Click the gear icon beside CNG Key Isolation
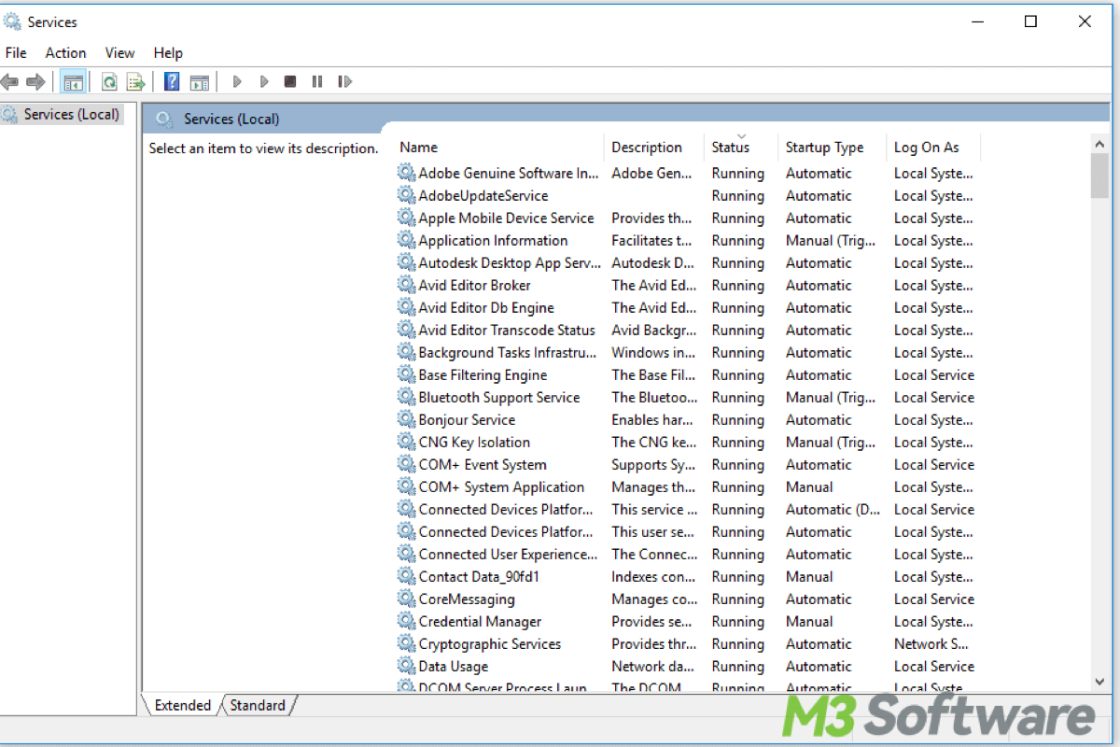Image resolution: width=1120 pixels, height=747 pixels. click(406, 442)
